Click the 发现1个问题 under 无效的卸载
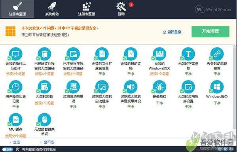 44,103
